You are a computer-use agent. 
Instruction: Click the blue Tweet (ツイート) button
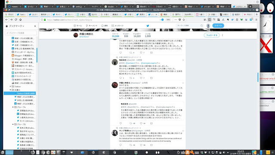pyautogui.click(x=218, y=26)
